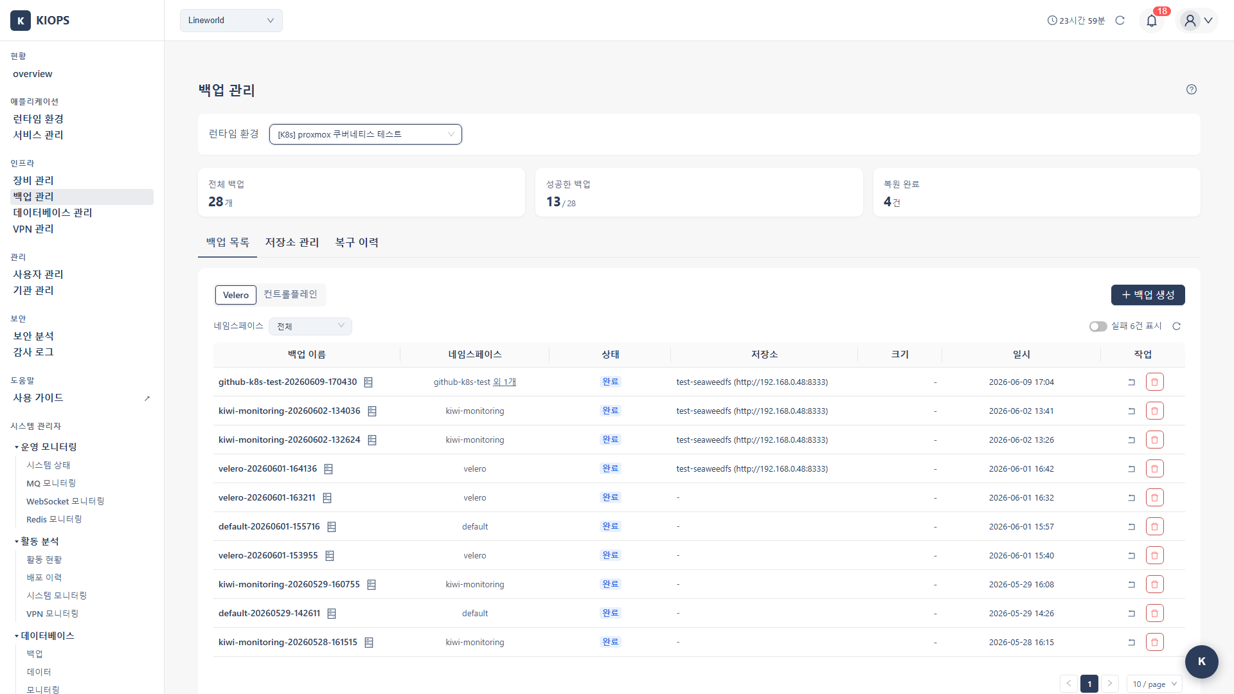Delete backup default-20260529-142611
Screen dimensions: 1234x694
[1155, 613]
